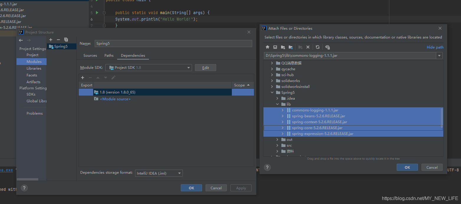The image size is (461, 204).
Task: Show hidden files and directories icon
Action: 327,47
